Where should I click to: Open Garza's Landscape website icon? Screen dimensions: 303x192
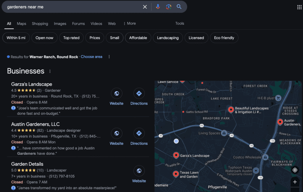pyautogui.click(x=117, y=94)
